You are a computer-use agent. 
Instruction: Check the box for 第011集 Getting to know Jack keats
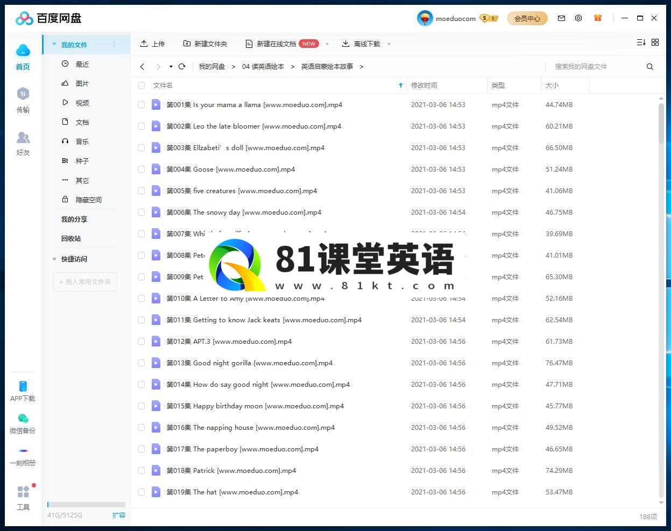click(142, 320)
